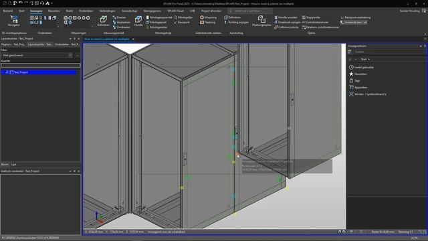
Task: Click Basispuntverplaatsing option
Action: (355, 17)
